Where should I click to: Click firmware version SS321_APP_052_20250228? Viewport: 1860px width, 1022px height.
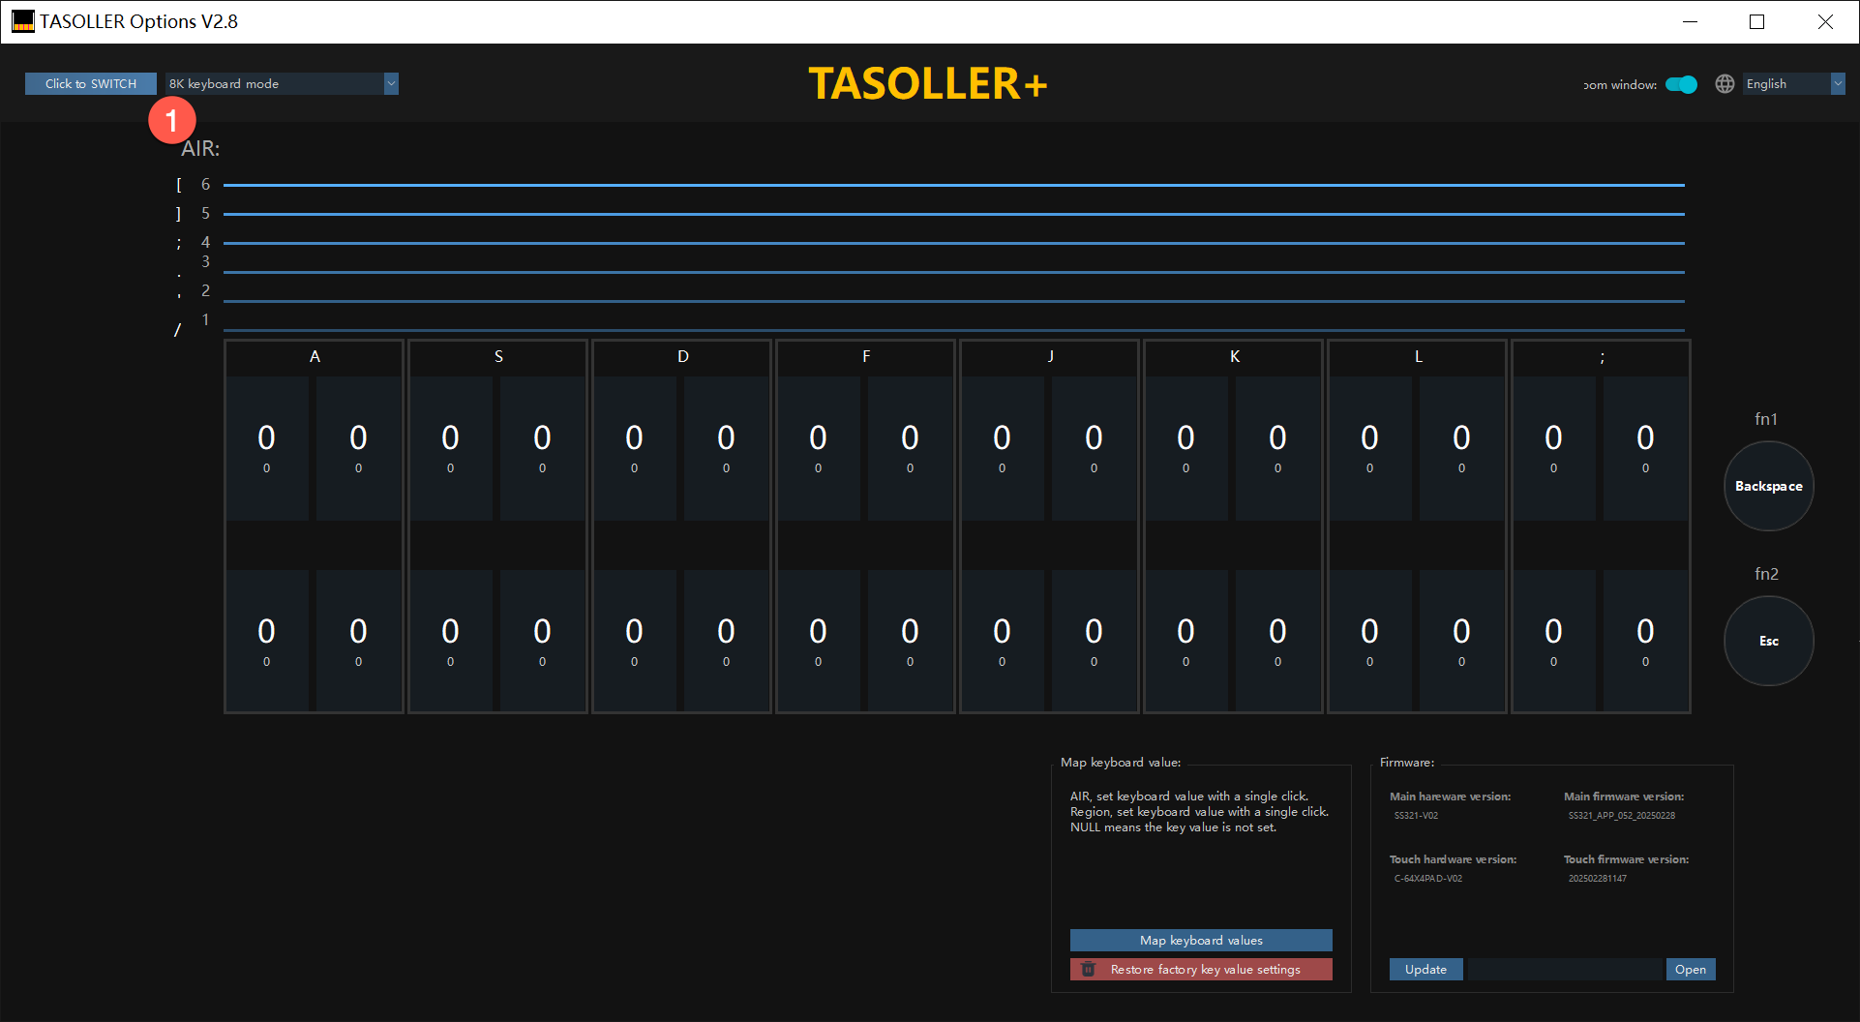(1621, 816)
